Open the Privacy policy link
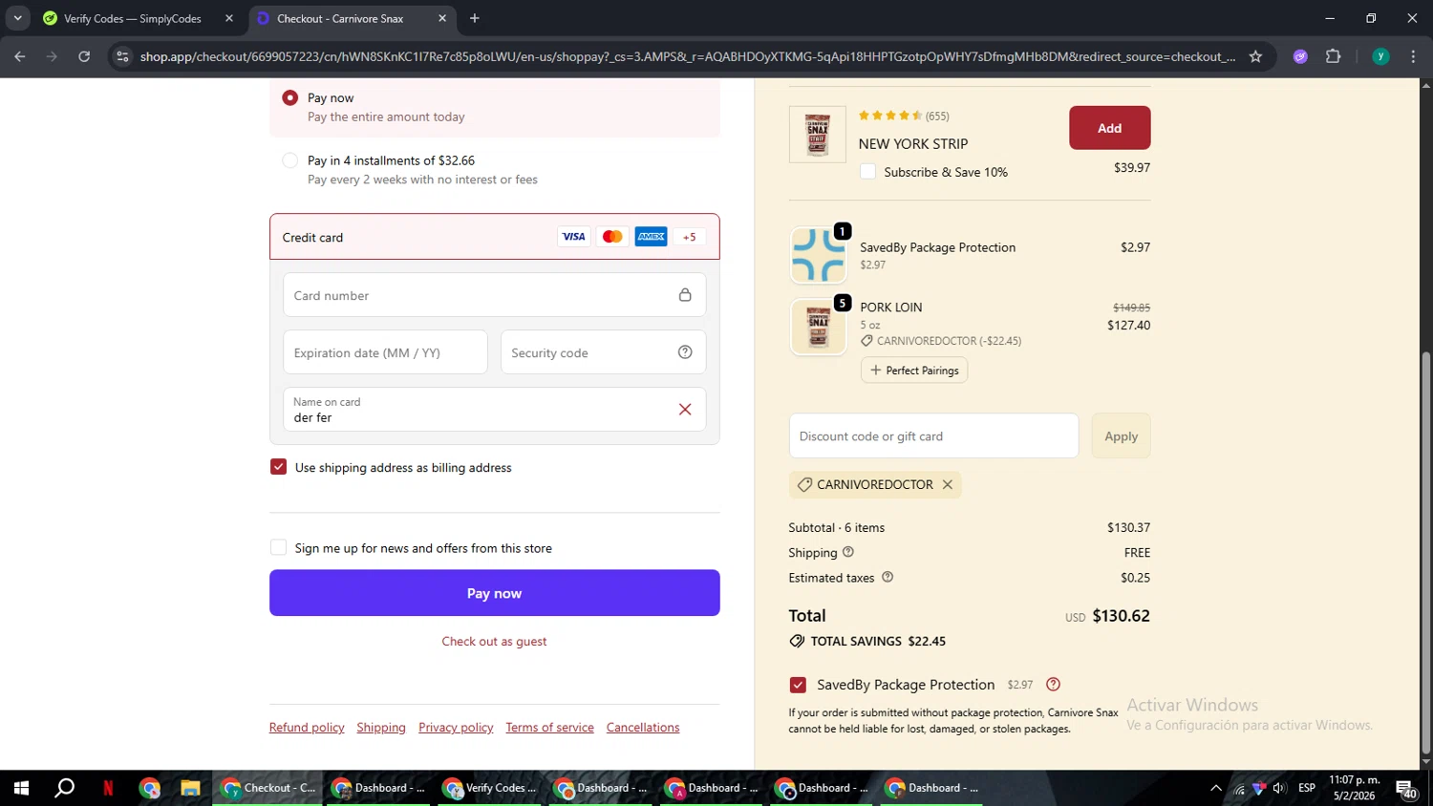 point(456,728)
